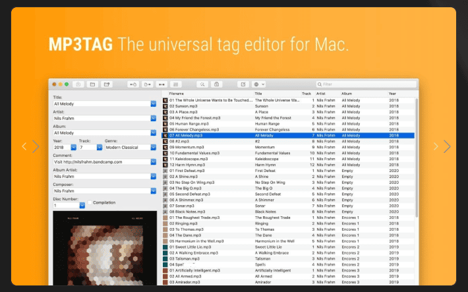This screenshot has height=292, width=468.
Task: Click cover icon of 02 All Armed.mp3
Action: (x=165, y=276)
